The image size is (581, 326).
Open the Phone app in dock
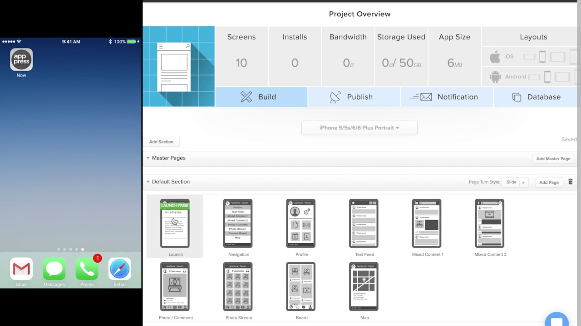pos(87,269)
